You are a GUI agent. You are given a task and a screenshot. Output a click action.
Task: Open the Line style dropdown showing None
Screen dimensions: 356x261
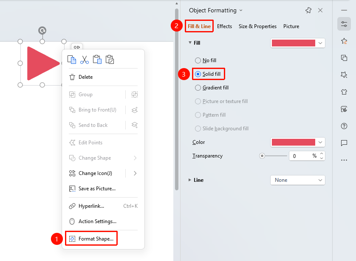point(298,180)
